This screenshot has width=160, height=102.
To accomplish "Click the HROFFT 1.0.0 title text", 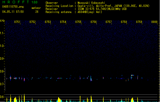I will point(20,2).
